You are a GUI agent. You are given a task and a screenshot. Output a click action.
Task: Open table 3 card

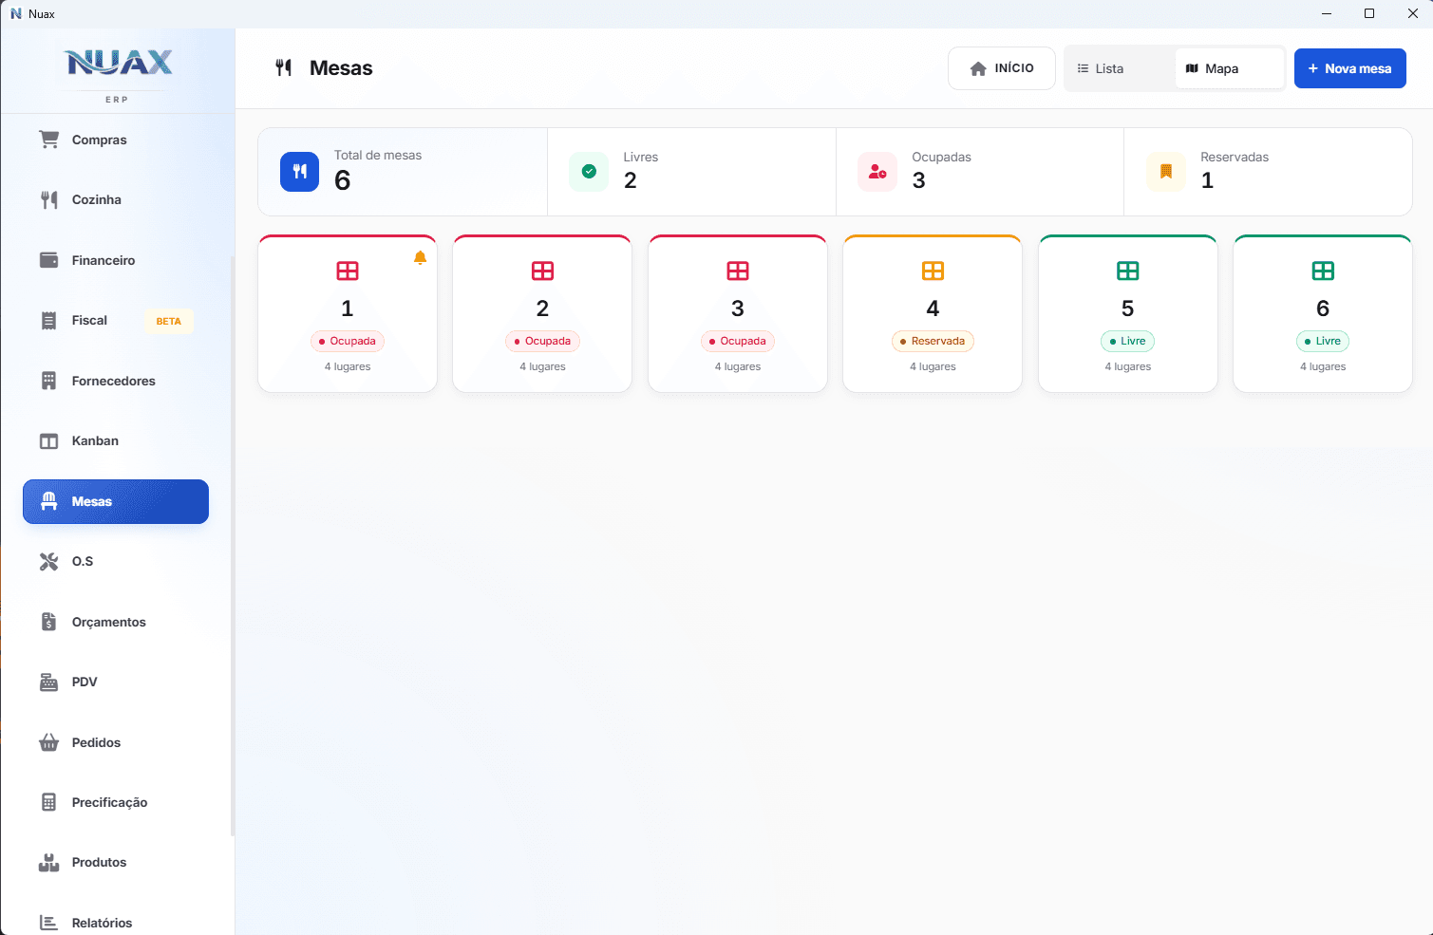[738, 313]
